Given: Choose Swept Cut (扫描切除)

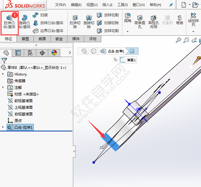Looking at the screenshot, I should [108, 23].
